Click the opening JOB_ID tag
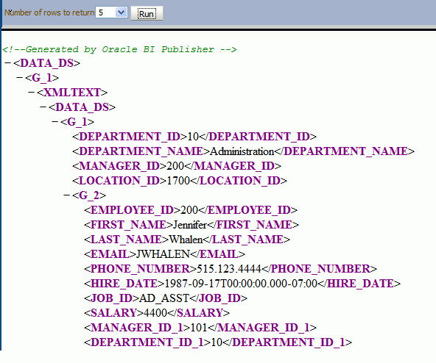 pos(111,298)
